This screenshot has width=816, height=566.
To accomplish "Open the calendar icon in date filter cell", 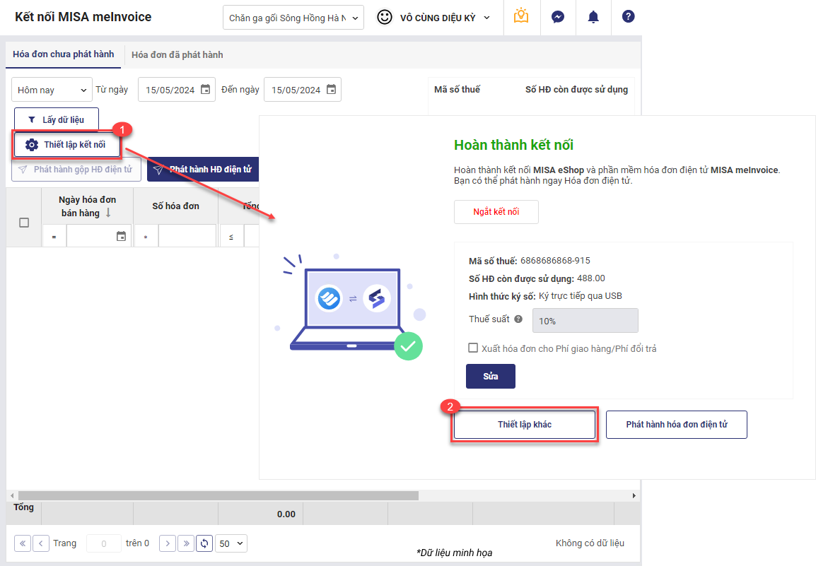I will (121, 236).
